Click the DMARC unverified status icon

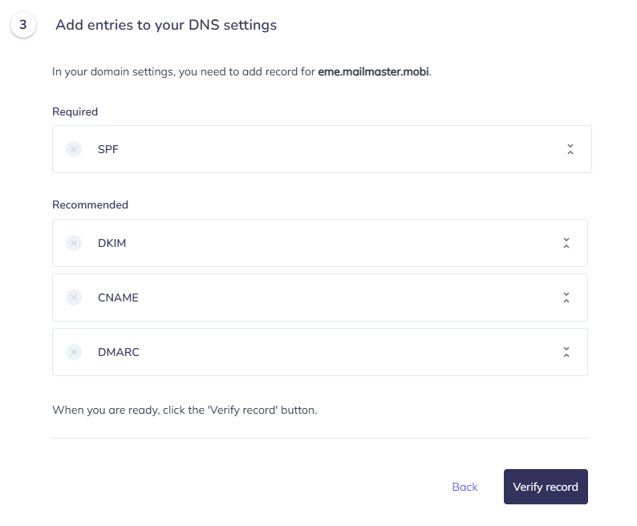[x=74, y=352]
